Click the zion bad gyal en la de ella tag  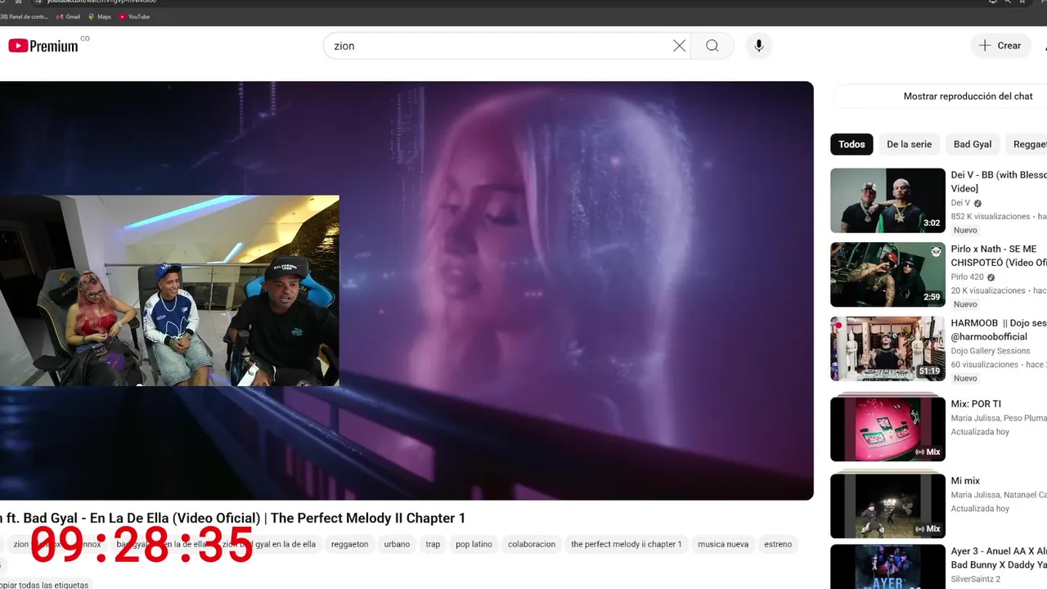(268, 544)
